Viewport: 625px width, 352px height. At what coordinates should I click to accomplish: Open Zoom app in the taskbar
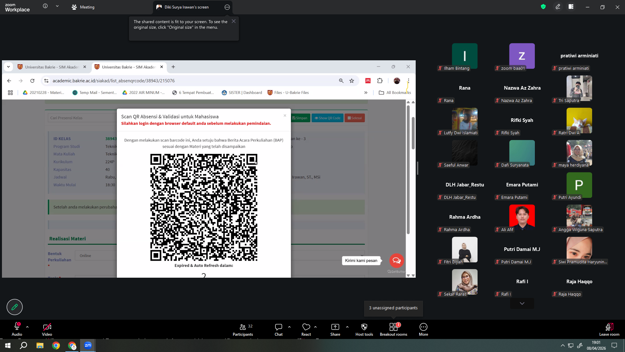tap(88, 345)
